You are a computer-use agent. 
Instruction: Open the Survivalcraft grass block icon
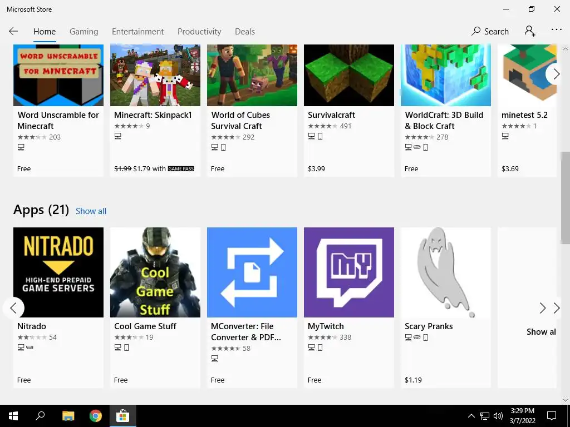tap(349, 75)
